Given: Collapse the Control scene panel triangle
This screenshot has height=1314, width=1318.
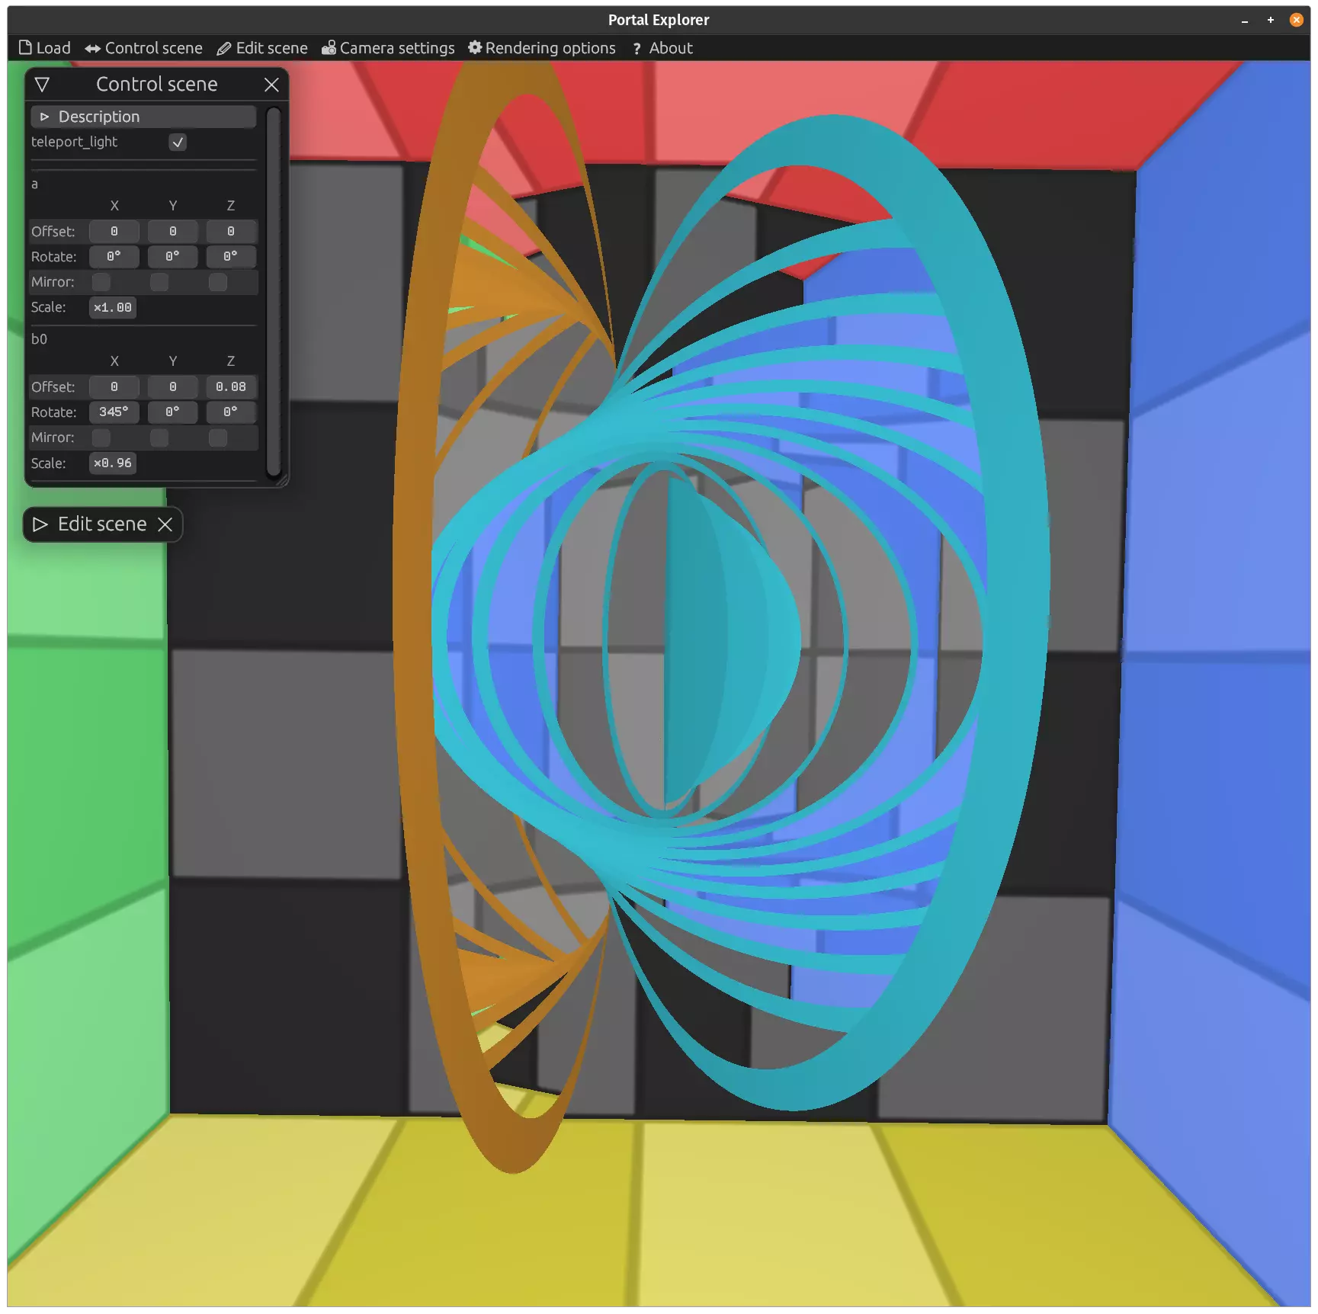Looking at the screenshot, I should [x=42, y=85].
